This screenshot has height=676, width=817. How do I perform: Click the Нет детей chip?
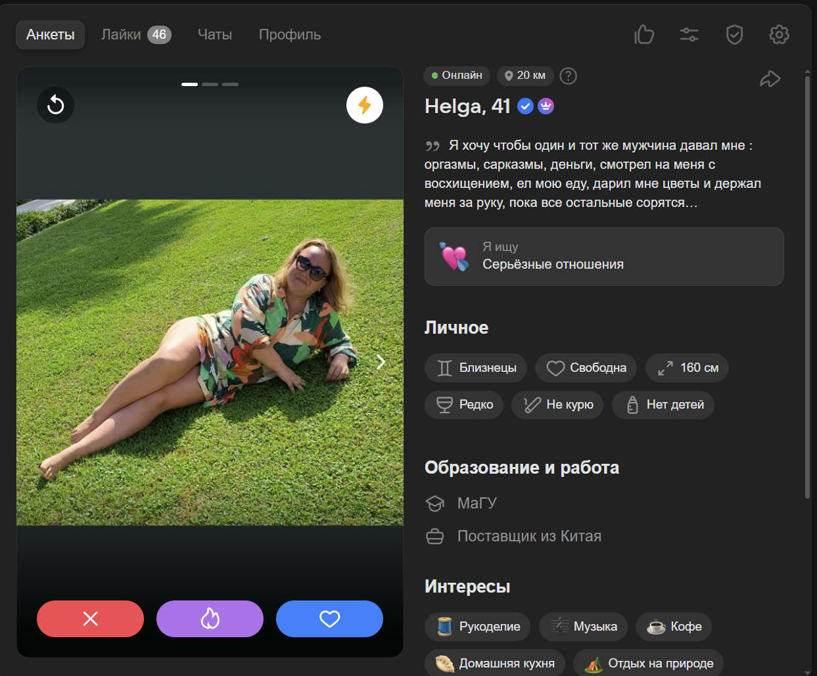(x=663, y=405)
